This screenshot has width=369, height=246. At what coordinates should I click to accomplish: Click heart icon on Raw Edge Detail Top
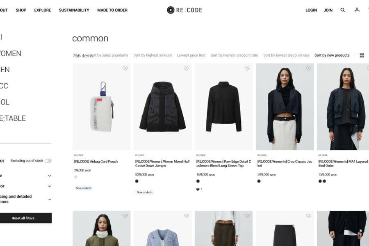point(247,68)
